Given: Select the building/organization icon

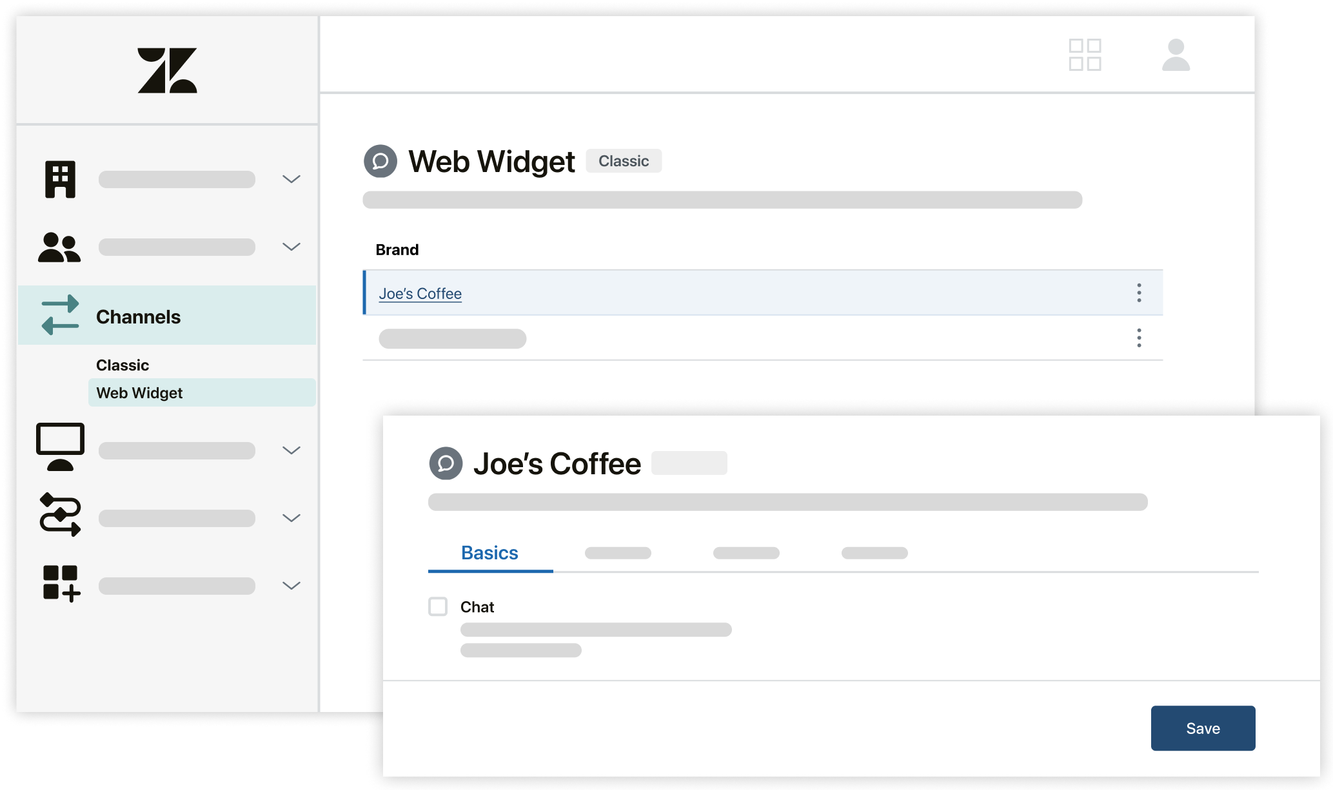Looking at the screenshot, I should [x=59, y=178].
